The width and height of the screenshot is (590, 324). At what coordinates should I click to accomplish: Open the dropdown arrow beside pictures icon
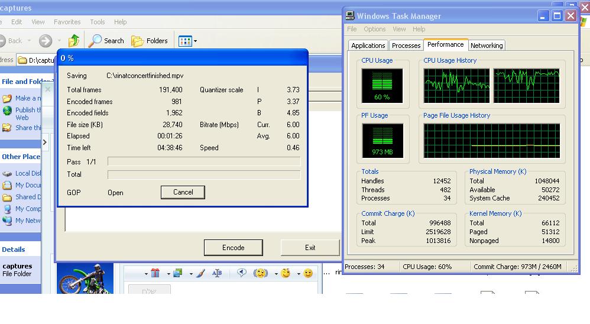tap(168, 274)
